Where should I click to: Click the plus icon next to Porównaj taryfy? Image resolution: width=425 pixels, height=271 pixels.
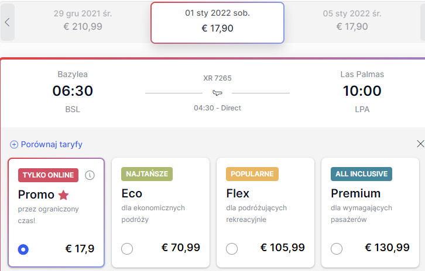pos(14,145)
